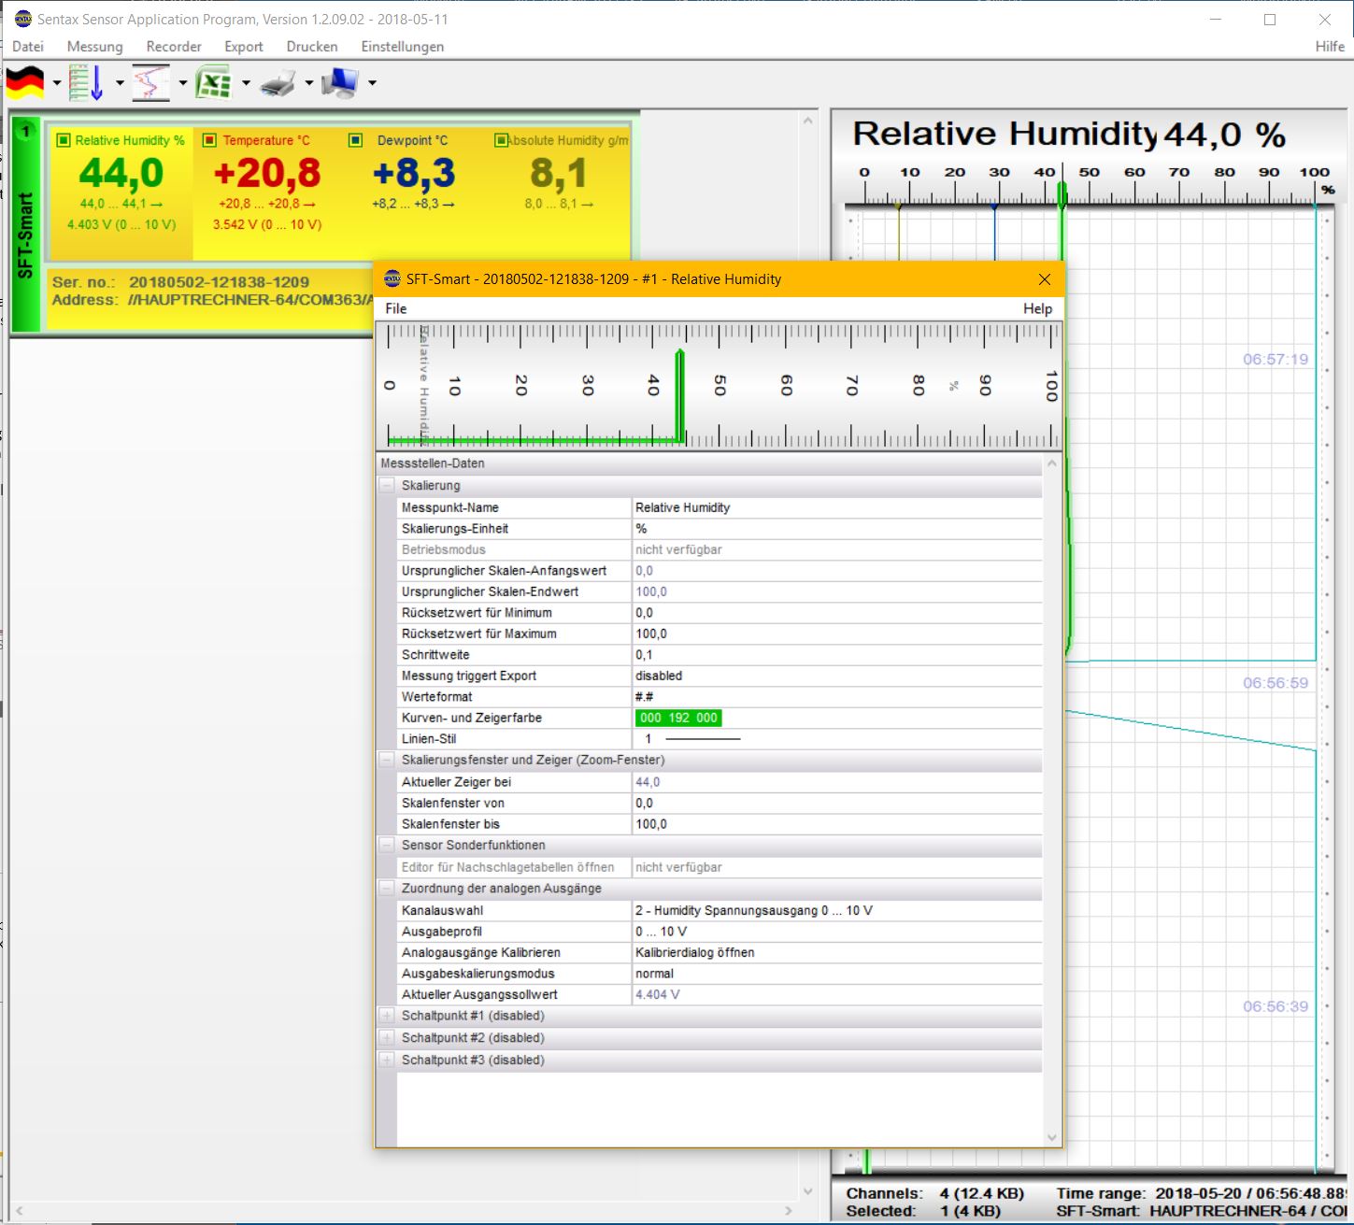Screen dimensions: 1354x1225
Task: Open the File menu in sensor dialog
Action: (x=395, y=308)
